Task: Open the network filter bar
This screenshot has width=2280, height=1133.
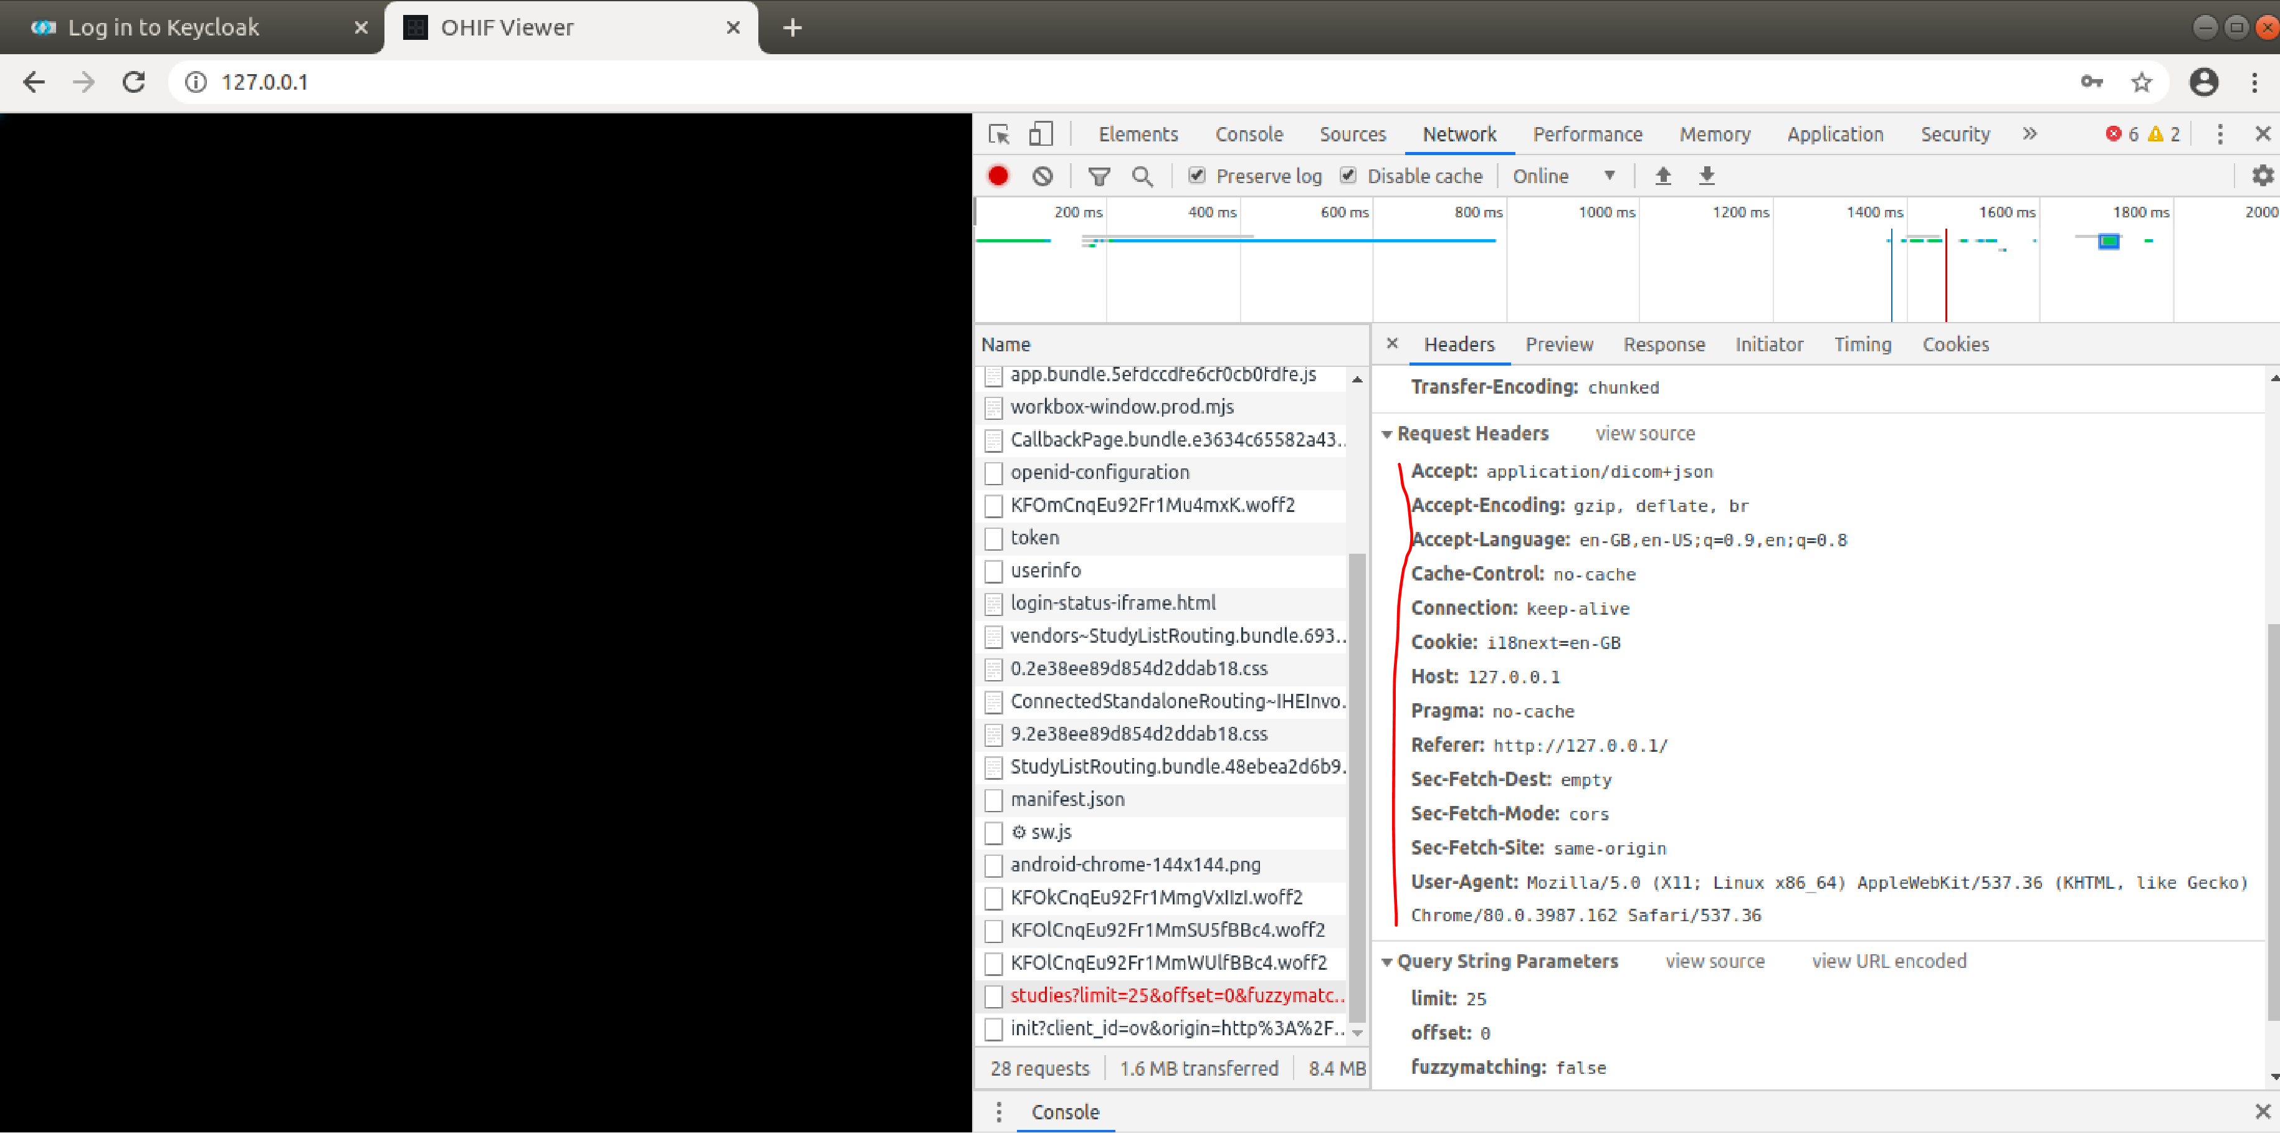Action: pyautogui.click(x=1099, y=175)
